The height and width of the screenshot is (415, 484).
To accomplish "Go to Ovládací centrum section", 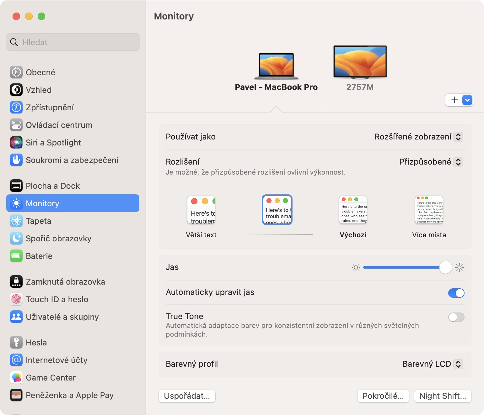I will pyautogui.click(x=59, y=125).
